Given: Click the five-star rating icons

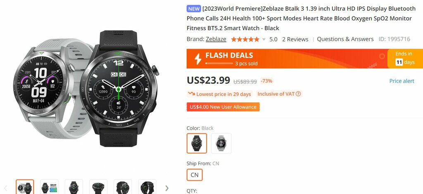Looking at the screenshot, I should 245,39.
